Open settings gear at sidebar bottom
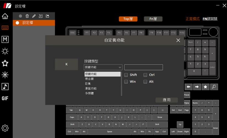This screenshot has height=138, width=227. [x=5, y=128]
